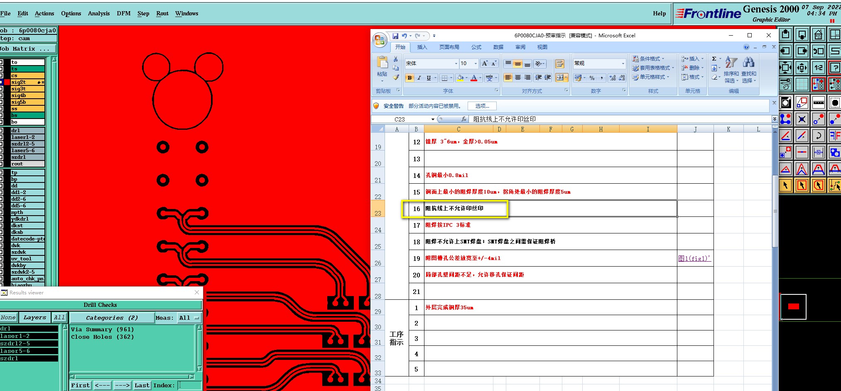This screenshot has width=841, height=391.
Task: Click the grid display icon
Action: [x=802, y=84]
